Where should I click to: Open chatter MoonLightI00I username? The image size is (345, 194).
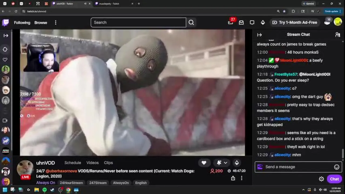(293, 60)
